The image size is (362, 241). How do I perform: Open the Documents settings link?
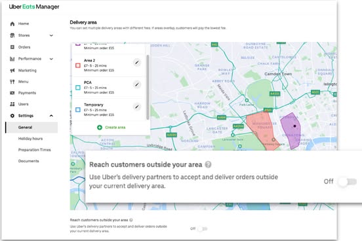point(29,161)
